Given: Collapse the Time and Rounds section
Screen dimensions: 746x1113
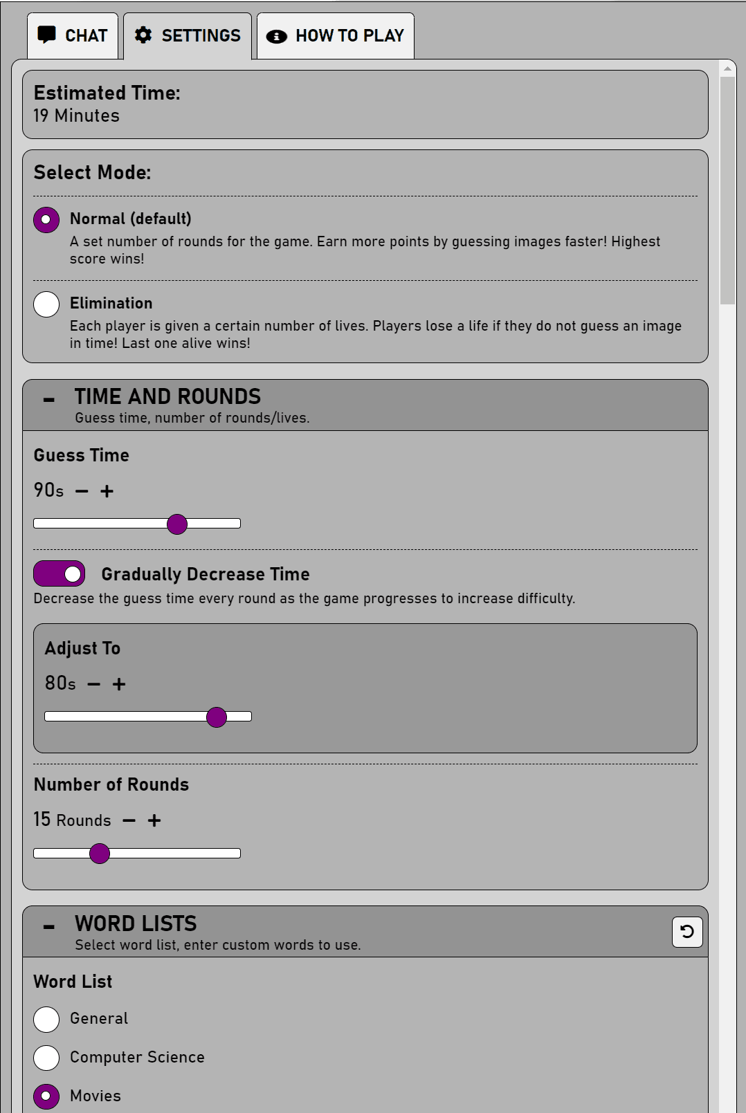Looking at the screenshot, I should [x=49, y=400].
